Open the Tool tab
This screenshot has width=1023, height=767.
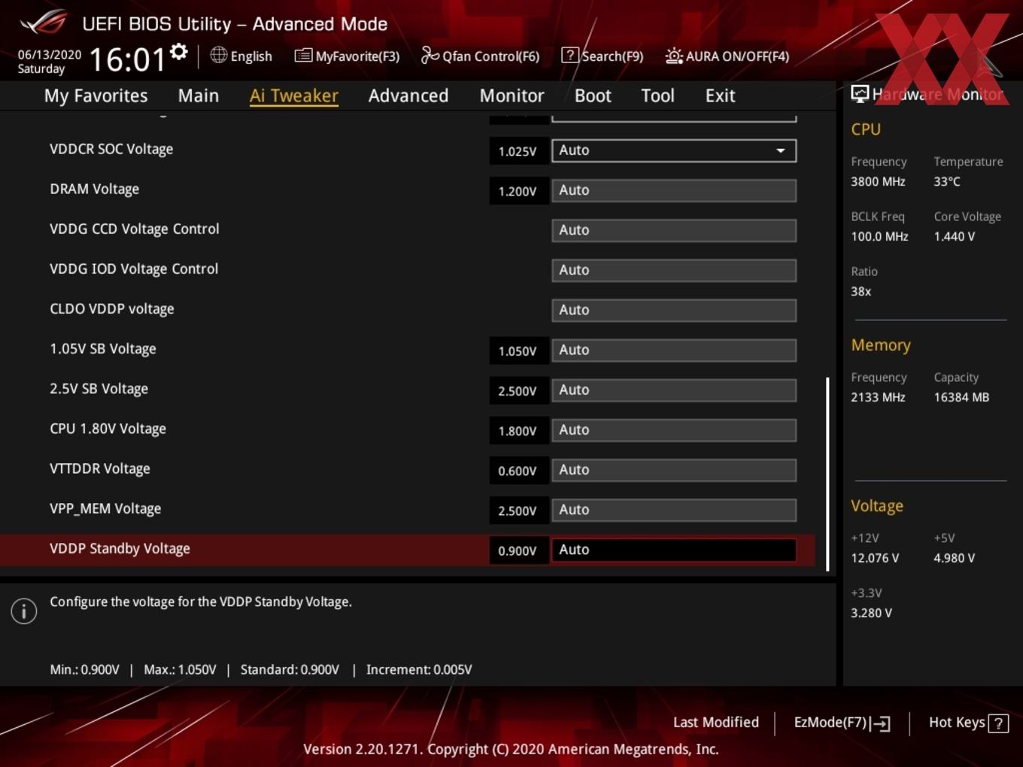tap(657, 95)
